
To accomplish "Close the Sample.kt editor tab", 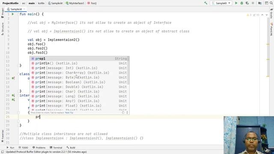I will (x=24, y=9).
